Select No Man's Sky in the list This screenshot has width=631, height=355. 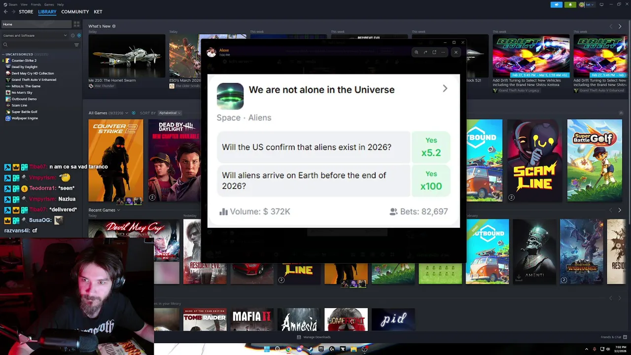[22, 93]
